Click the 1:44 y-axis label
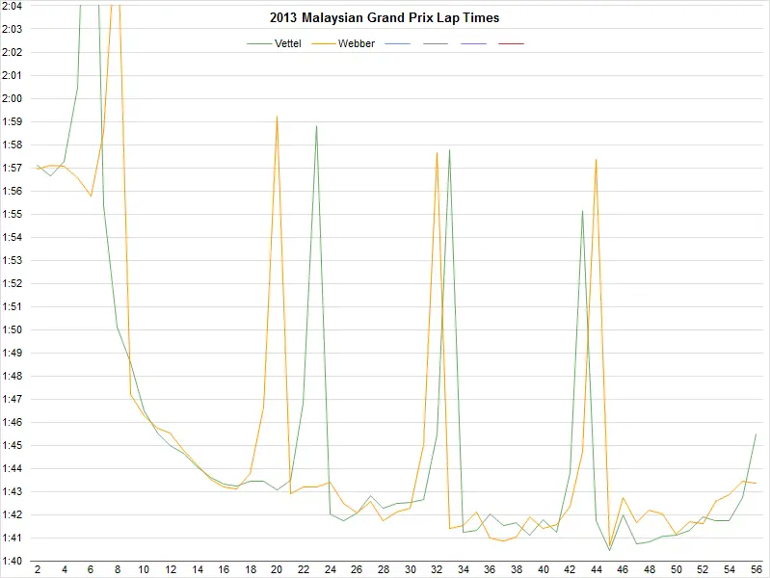This screenshot has height=578, width=770. tap(13, 468)
